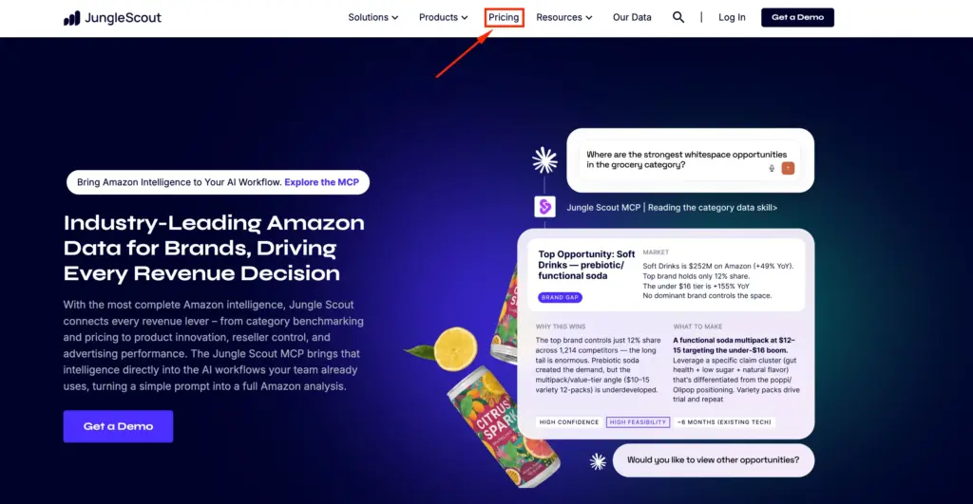Click the HIGH FEASIBILITY tag
The height and width of the screenshot is (504, 973).
click(x=638, y=422)
